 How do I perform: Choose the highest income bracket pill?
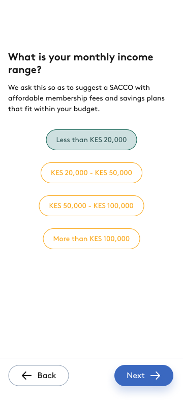tap(91, 239)
